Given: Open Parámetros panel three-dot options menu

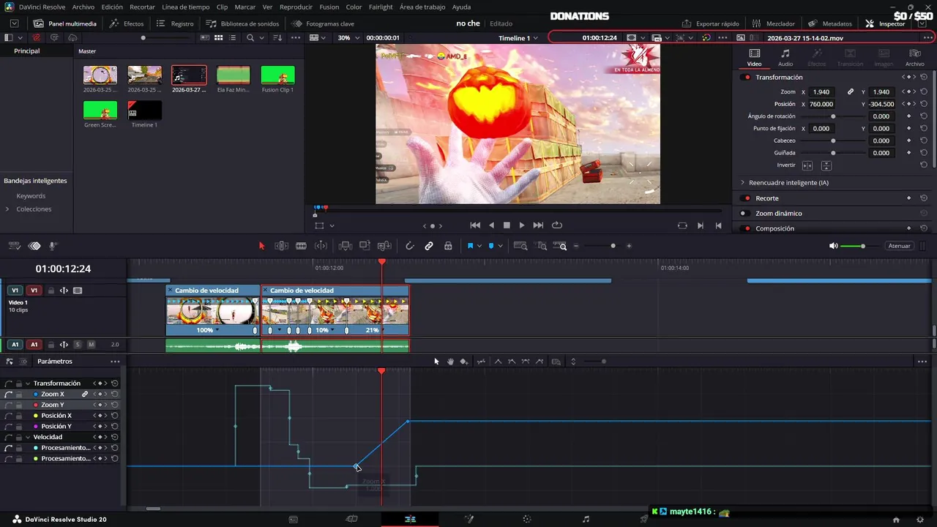Looking at the screenshot, I should coord(115,362).
